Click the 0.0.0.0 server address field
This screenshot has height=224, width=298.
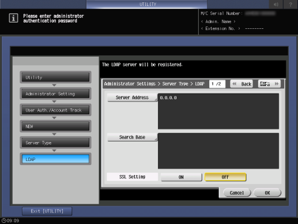point(218,111)
